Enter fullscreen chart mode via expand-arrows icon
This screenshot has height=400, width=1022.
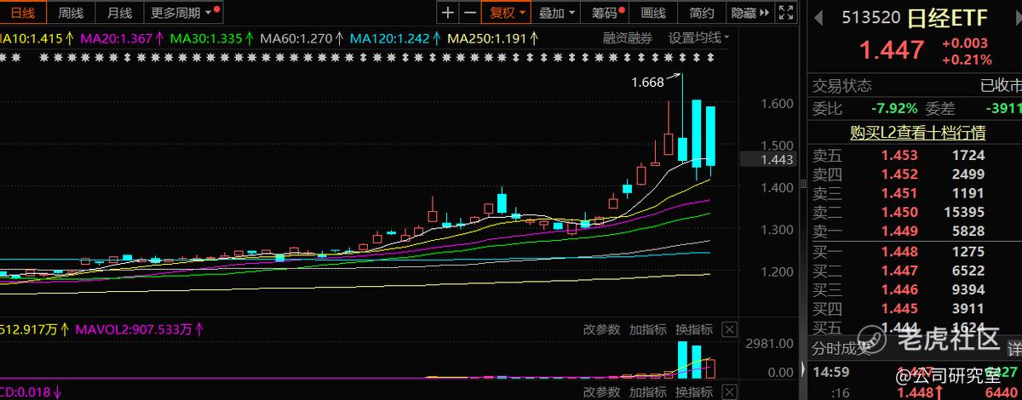point(785,13)
